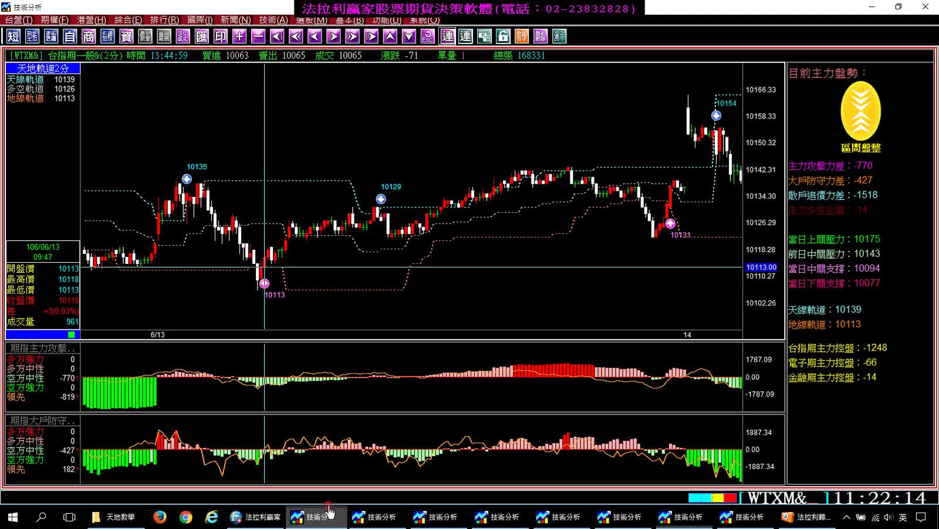
Task: Click the 短 toolbar icon
Action: 13,36
